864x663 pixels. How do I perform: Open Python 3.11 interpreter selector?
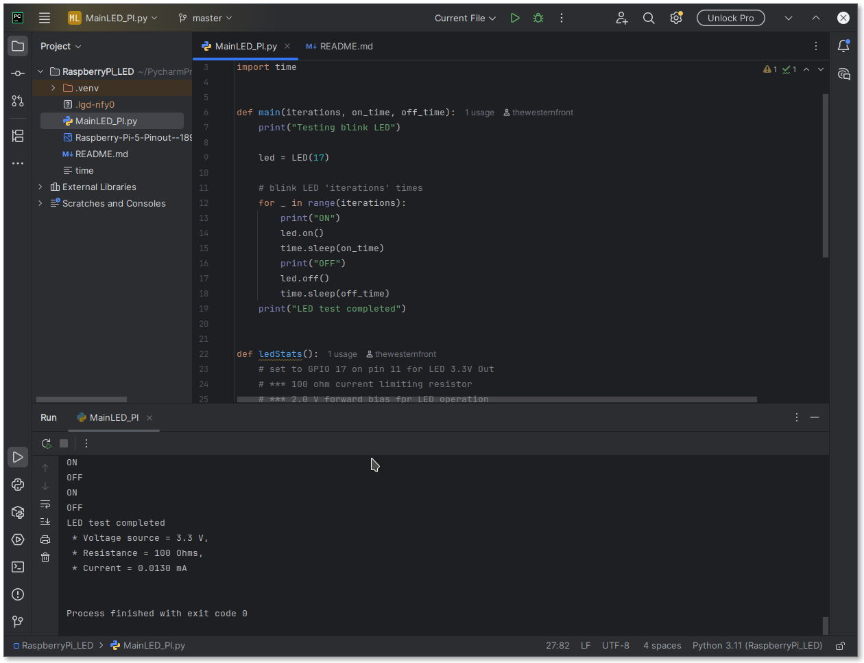pos(757,646)
